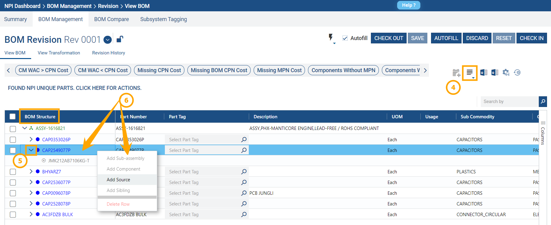Click the calendar add icon in toolbar
551x225 pixels.
click(x=456, y=73)
